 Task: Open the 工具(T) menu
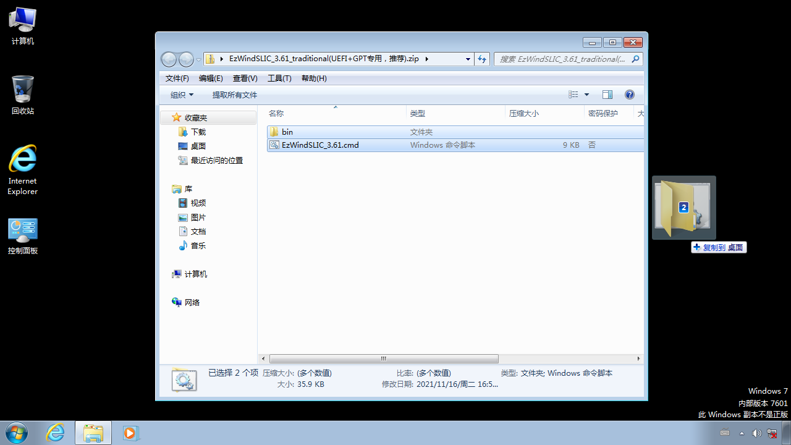point(279,78)
